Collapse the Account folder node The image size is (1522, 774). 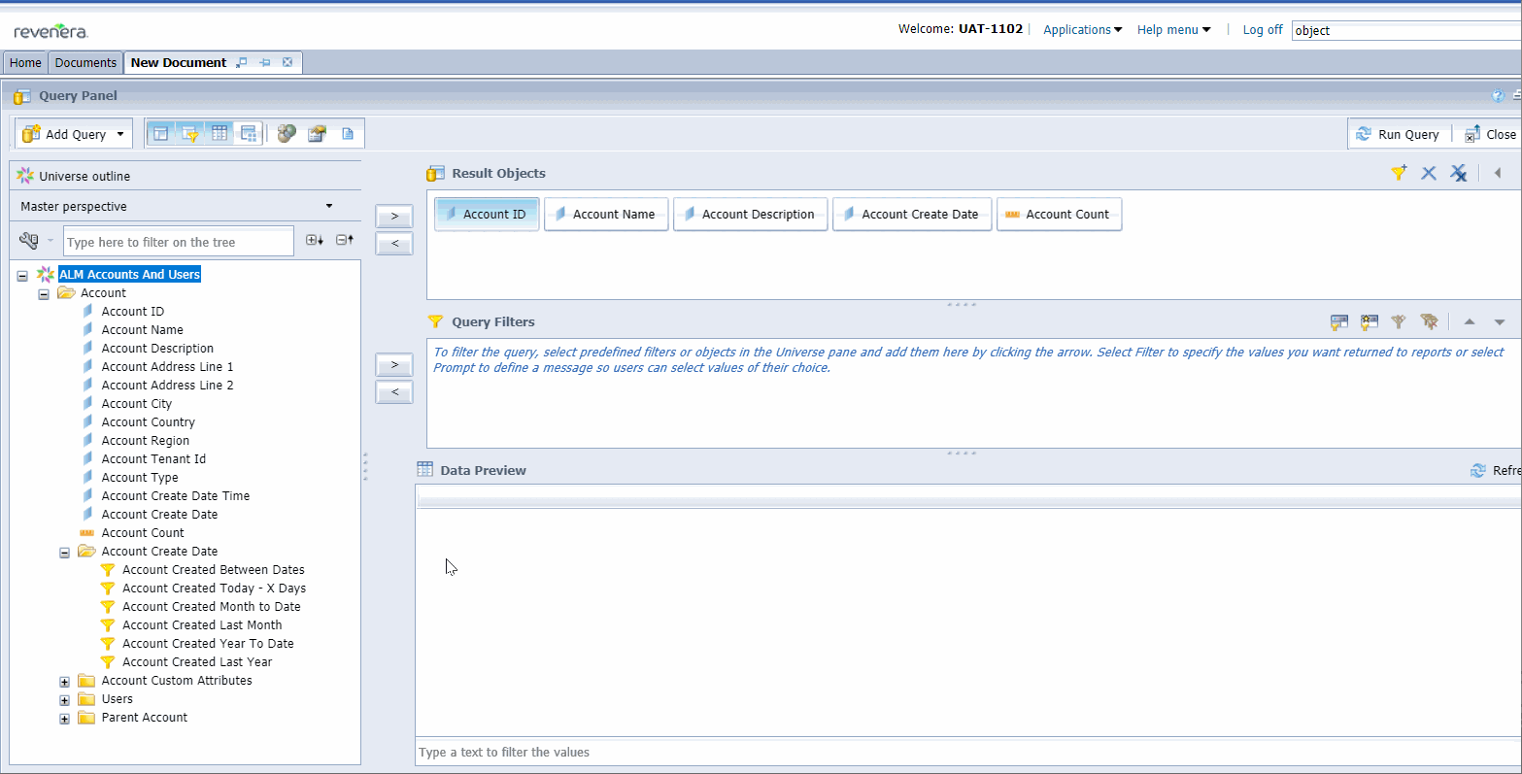point(44,294)
